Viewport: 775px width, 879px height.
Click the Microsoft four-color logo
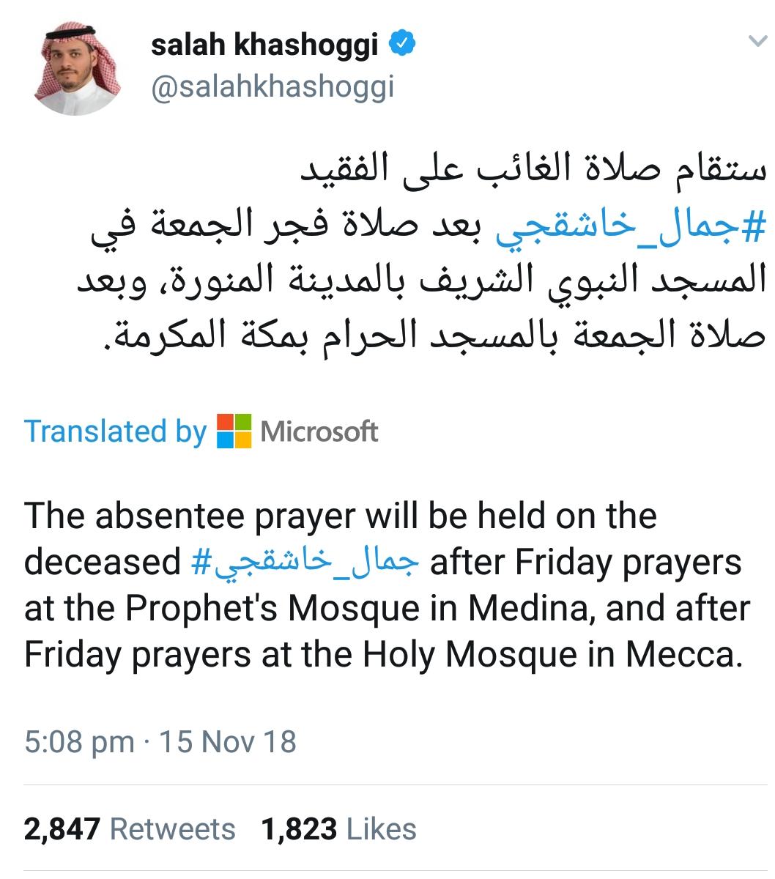pyautogui.click(x=234, y=431)
